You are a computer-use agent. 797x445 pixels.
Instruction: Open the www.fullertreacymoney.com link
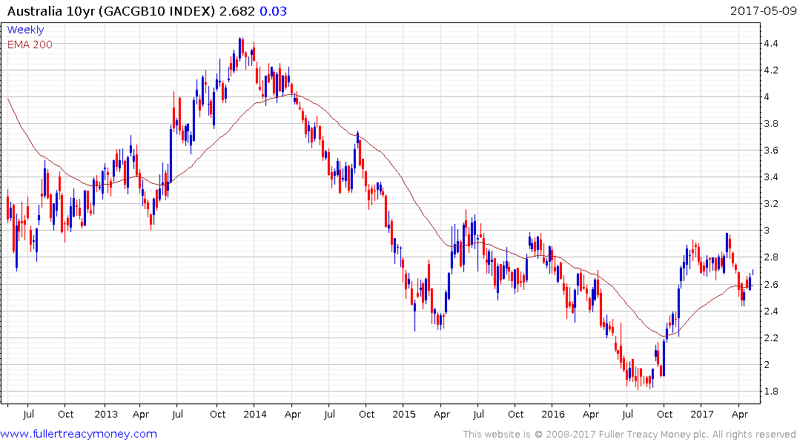(x=79, y=434)
